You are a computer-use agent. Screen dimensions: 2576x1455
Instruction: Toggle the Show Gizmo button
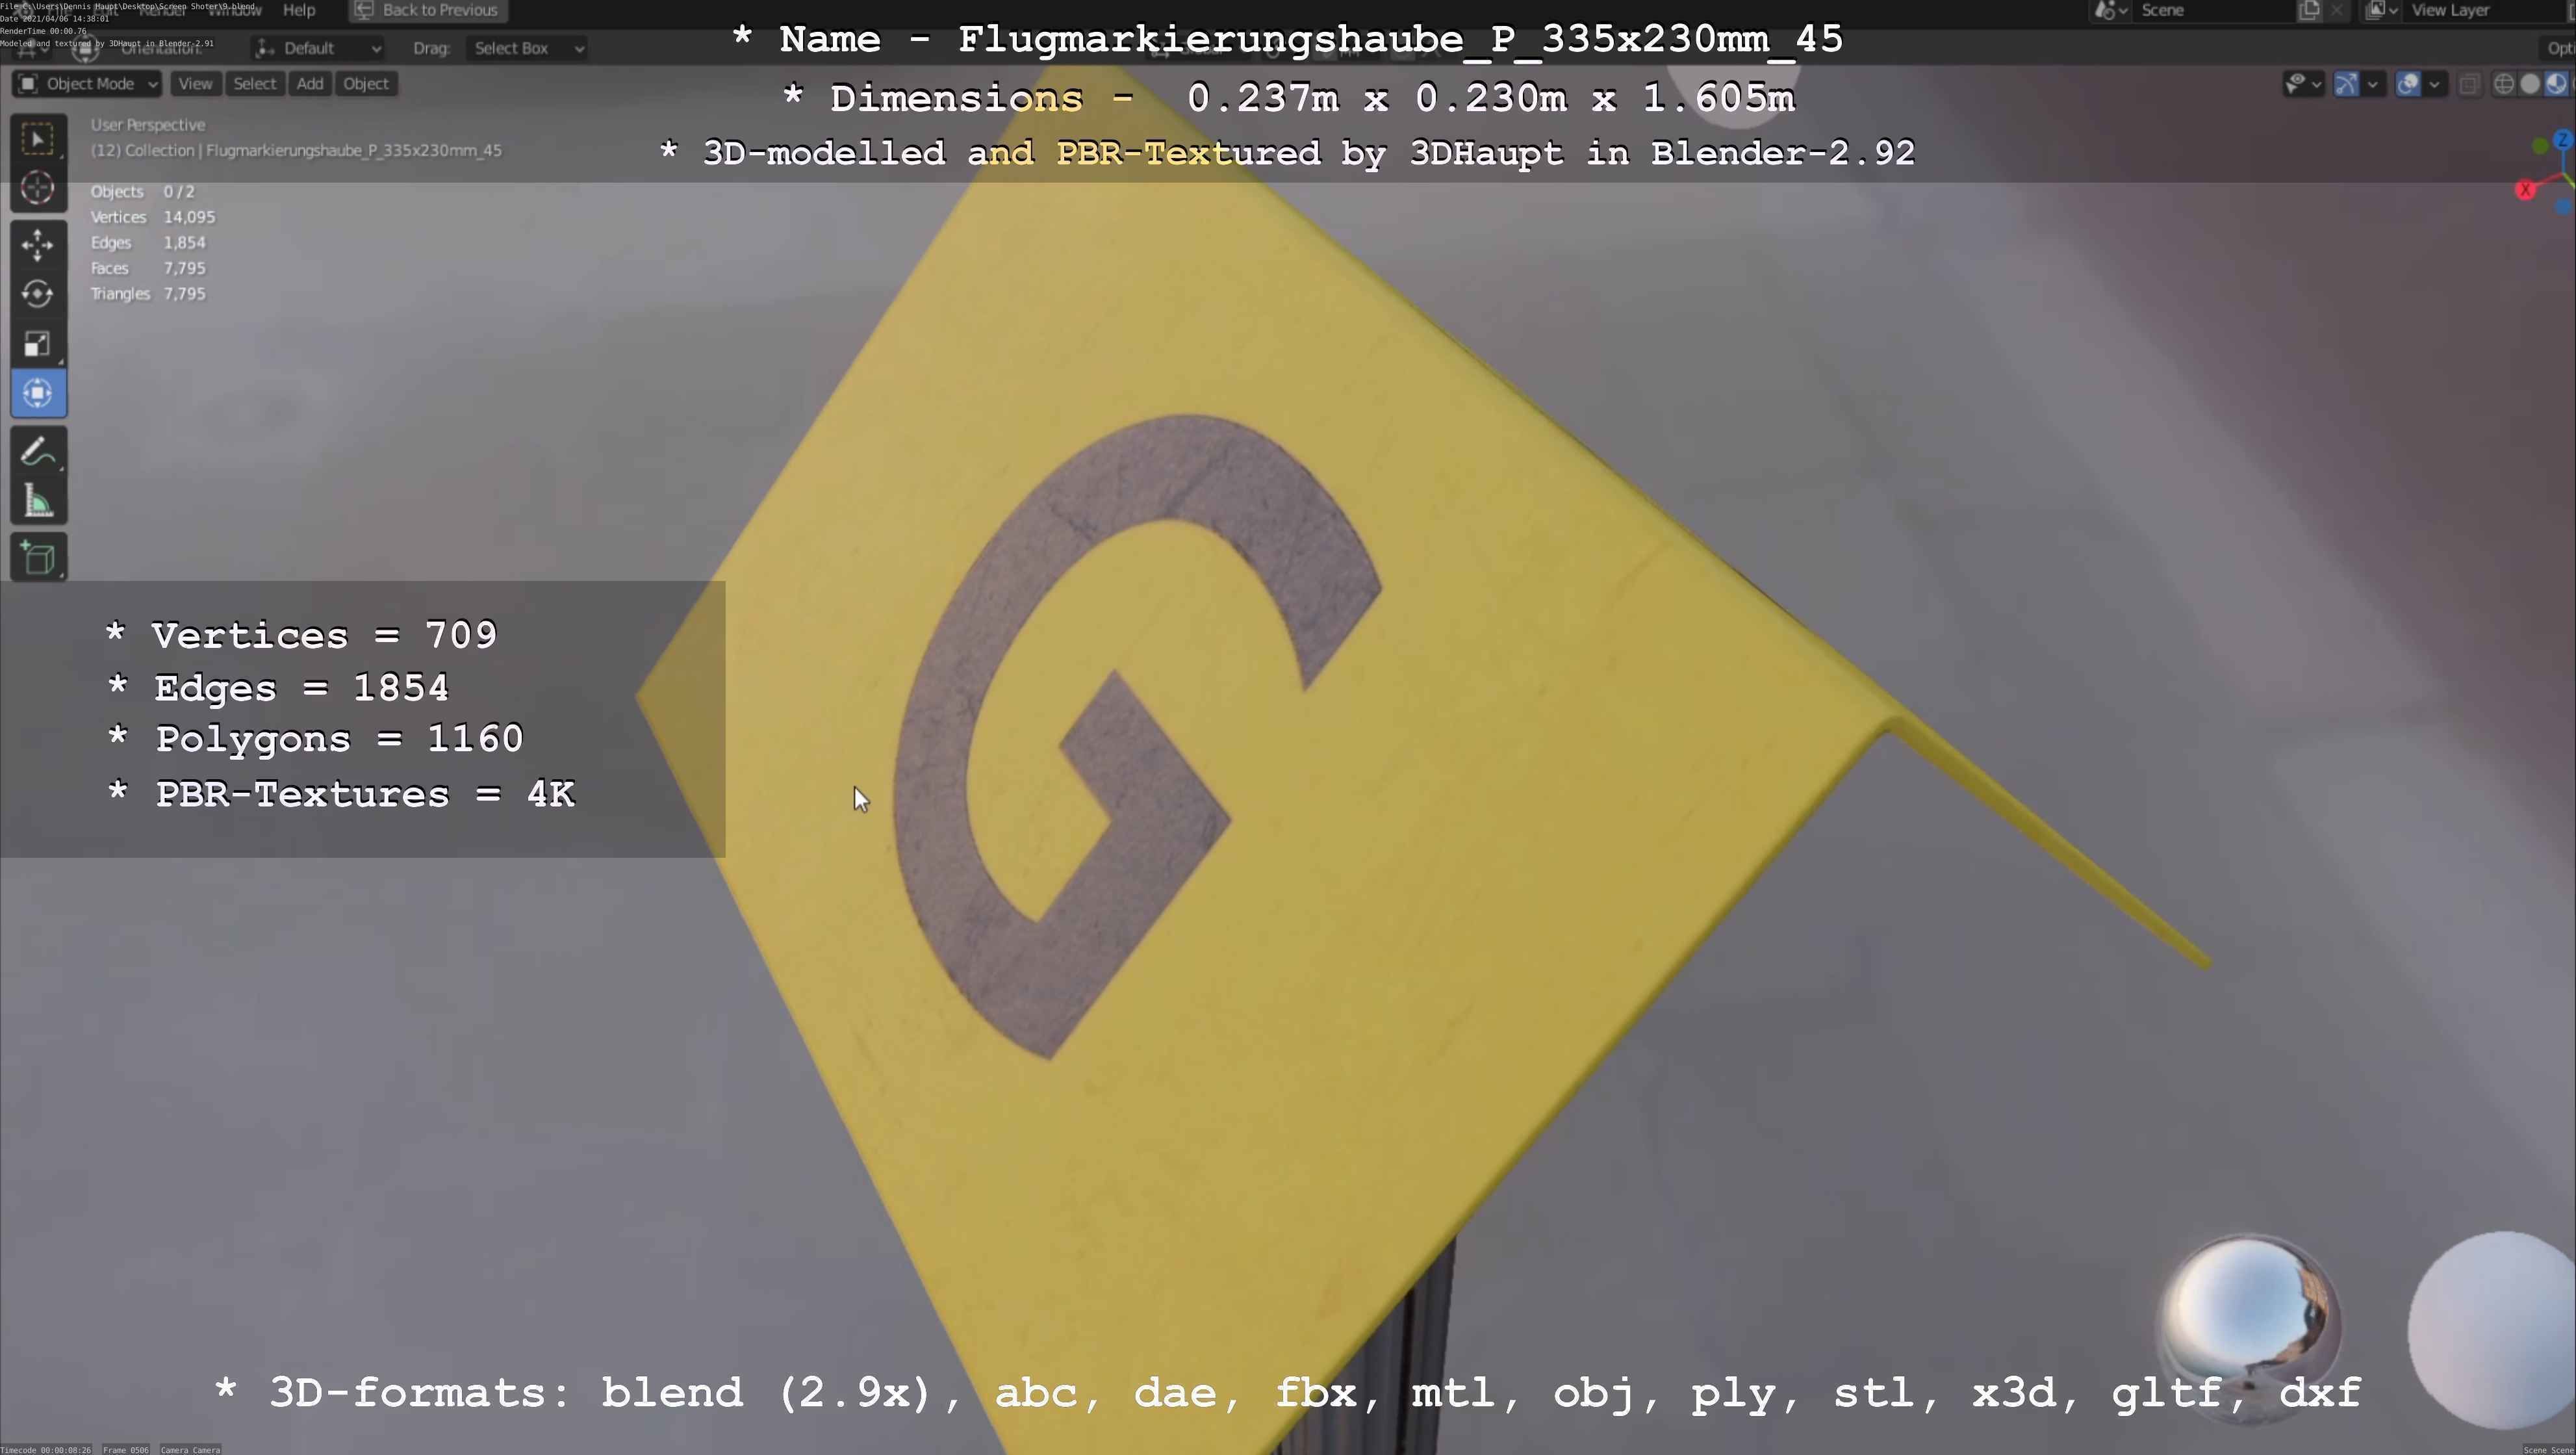point(2345,85)
